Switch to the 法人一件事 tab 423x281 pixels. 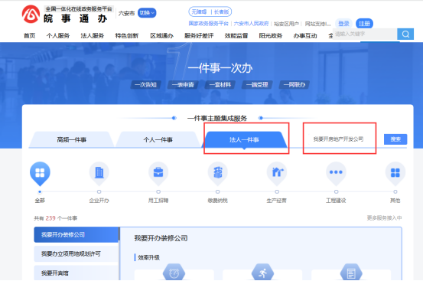pyautogui.click(x=244, y=139)
